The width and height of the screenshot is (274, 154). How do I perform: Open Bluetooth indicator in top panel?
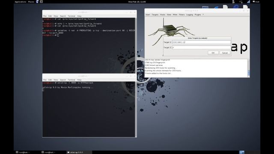pyautogui.click(x=233, y=2)
